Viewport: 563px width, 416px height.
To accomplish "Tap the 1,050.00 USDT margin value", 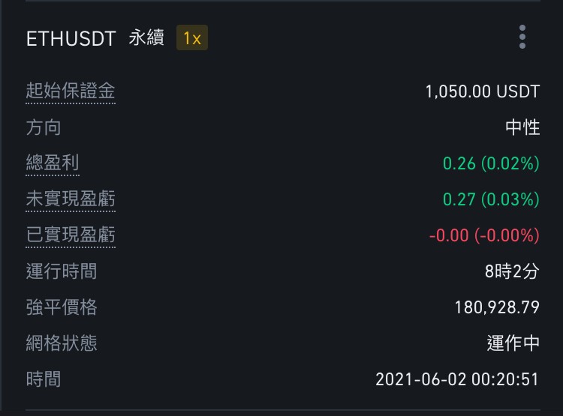I will (482, 91).
